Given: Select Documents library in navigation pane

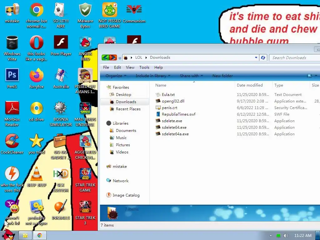Looking at the screenshot, I should (x=126, y=130).
